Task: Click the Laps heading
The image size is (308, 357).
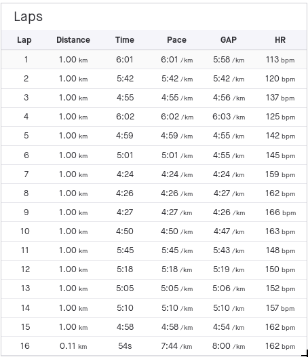Action: tap(28, 16)
